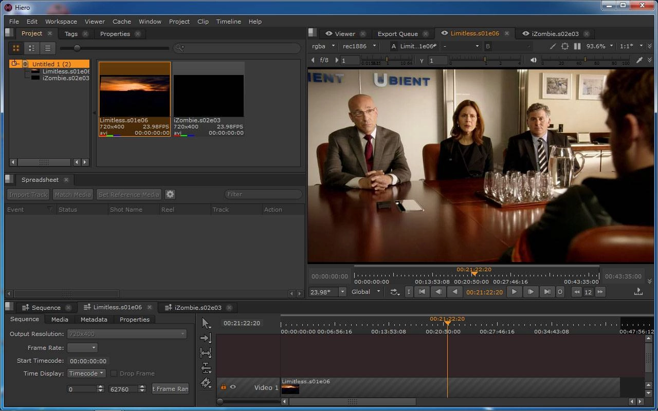Switch project bin to list view
This screenshot has width=658, height=411.
tap(48, 48)
